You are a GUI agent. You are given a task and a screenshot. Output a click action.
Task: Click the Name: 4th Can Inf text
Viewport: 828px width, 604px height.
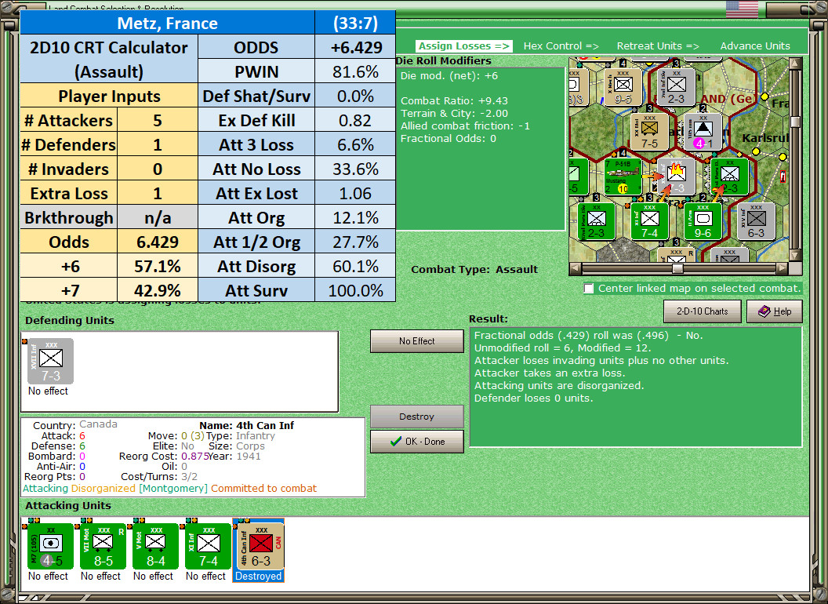247,425
